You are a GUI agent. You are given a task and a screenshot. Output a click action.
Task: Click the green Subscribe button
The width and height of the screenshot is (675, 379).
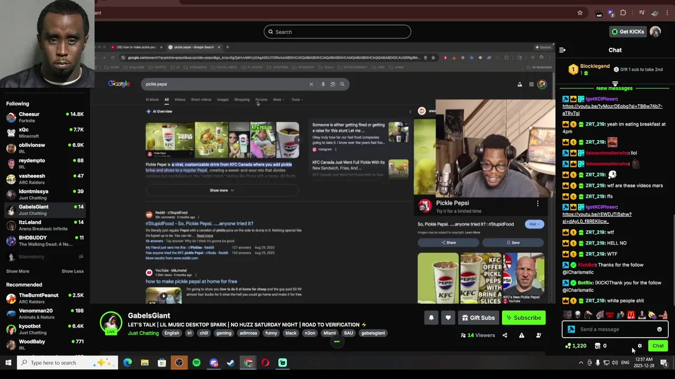[523, 317]
